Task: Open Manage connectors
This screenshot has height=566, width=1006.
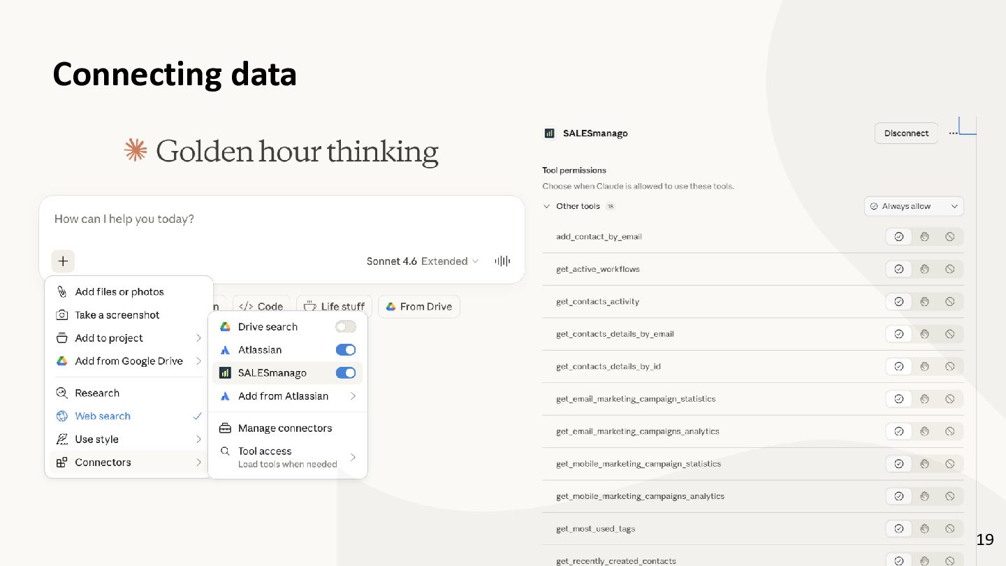Action: point(288,428)
